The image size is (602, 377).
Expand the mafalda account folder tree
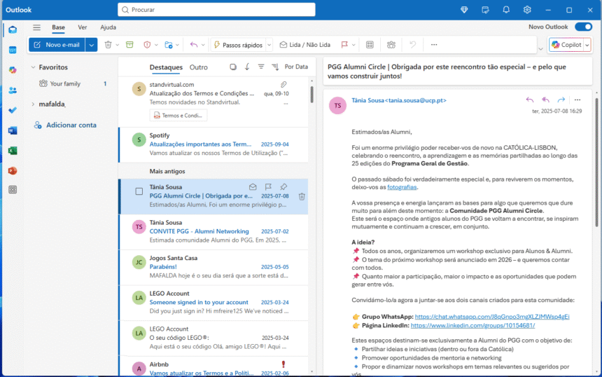pyautogui.click(x=32, y=104)
